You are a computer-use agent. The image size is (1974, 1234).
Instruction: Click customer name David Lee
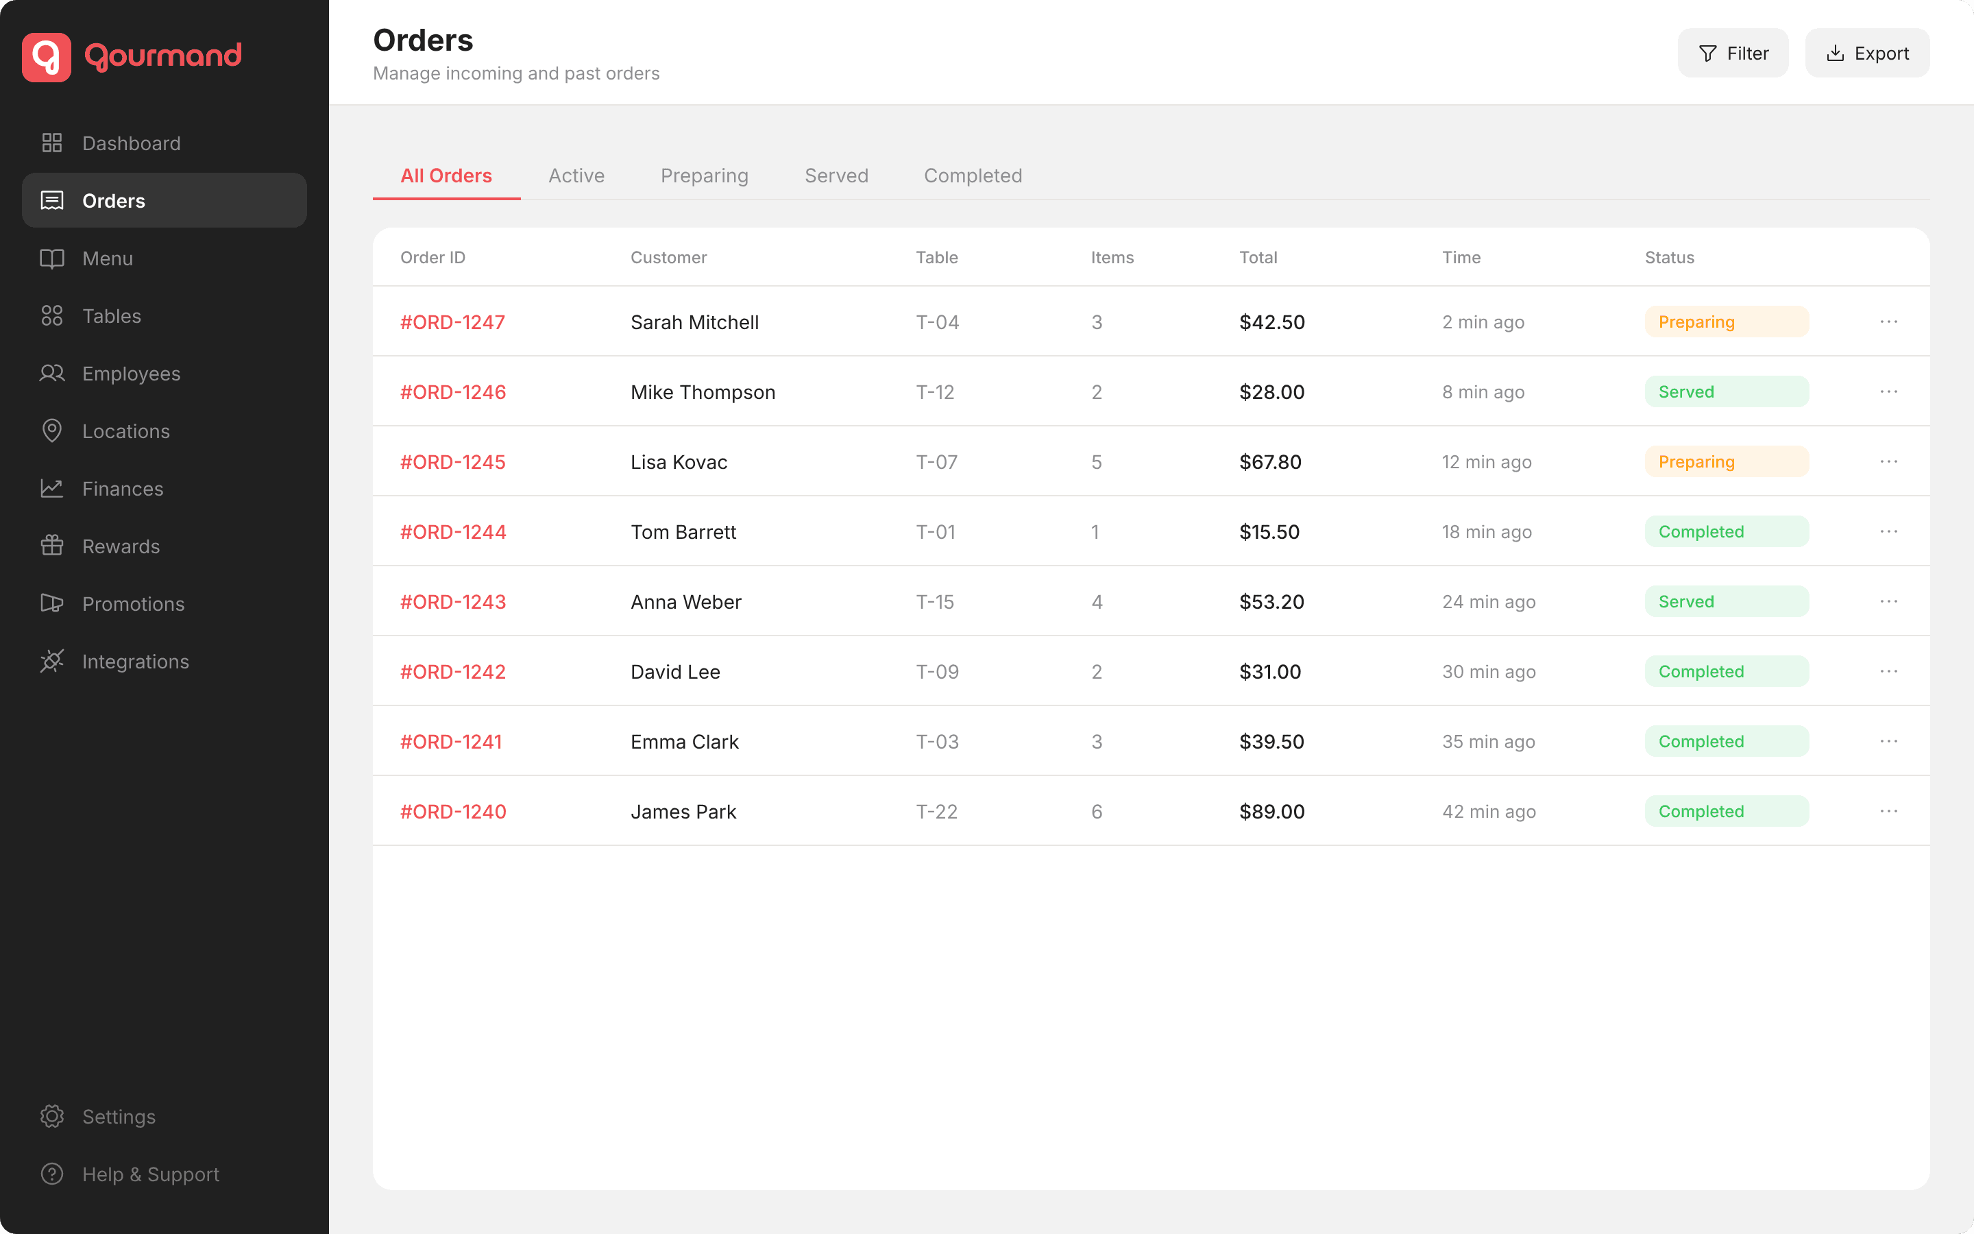coord(675,671)
